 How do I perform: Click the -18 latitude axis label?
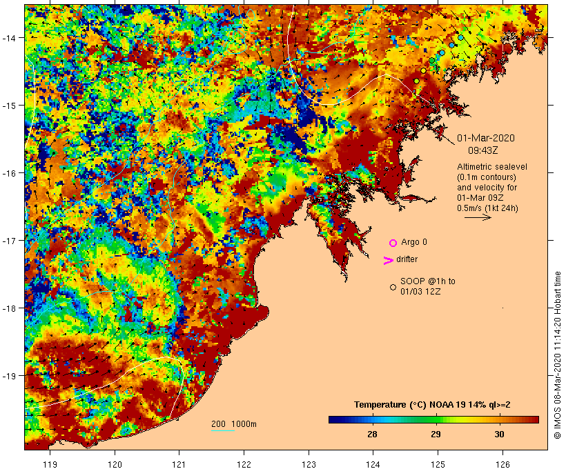pyautogui.click(x=9, y=308)
